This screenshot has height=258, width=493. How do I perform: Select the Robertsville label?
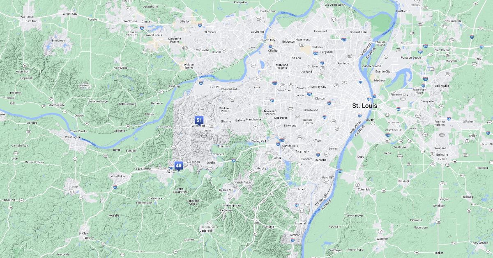coord(144,202)
